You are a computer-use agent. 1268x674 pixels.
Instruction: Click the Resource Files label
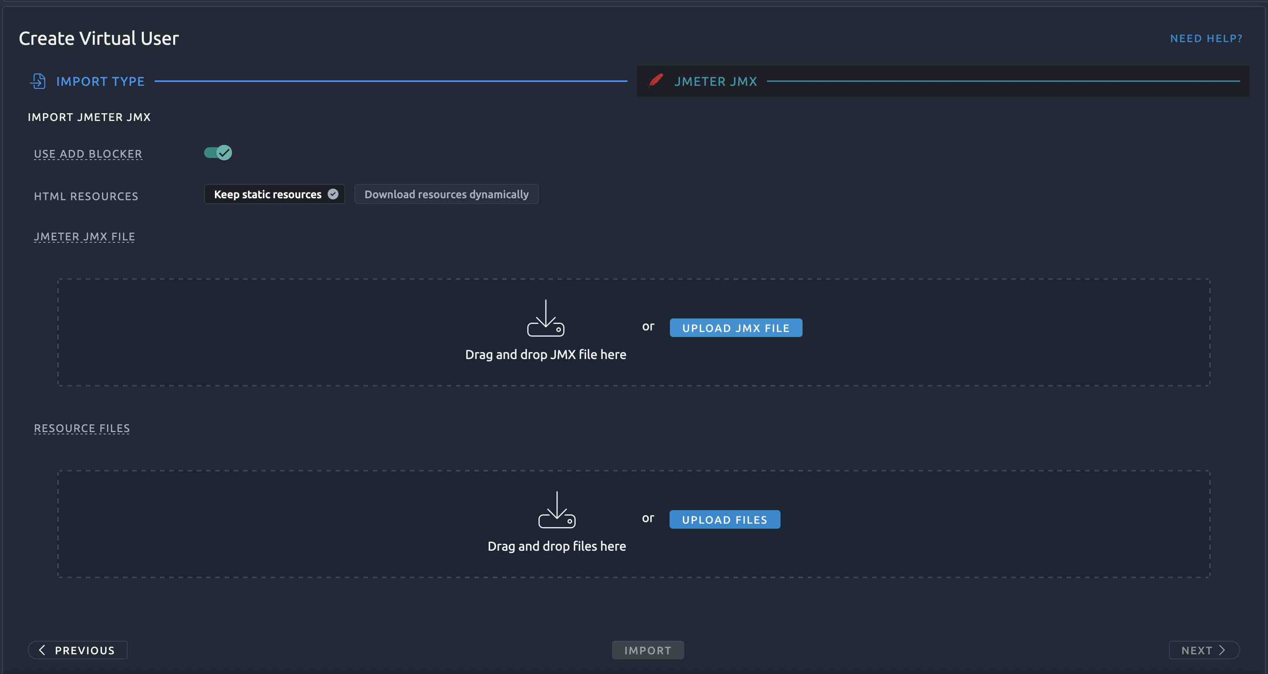[x=82, y=429]
